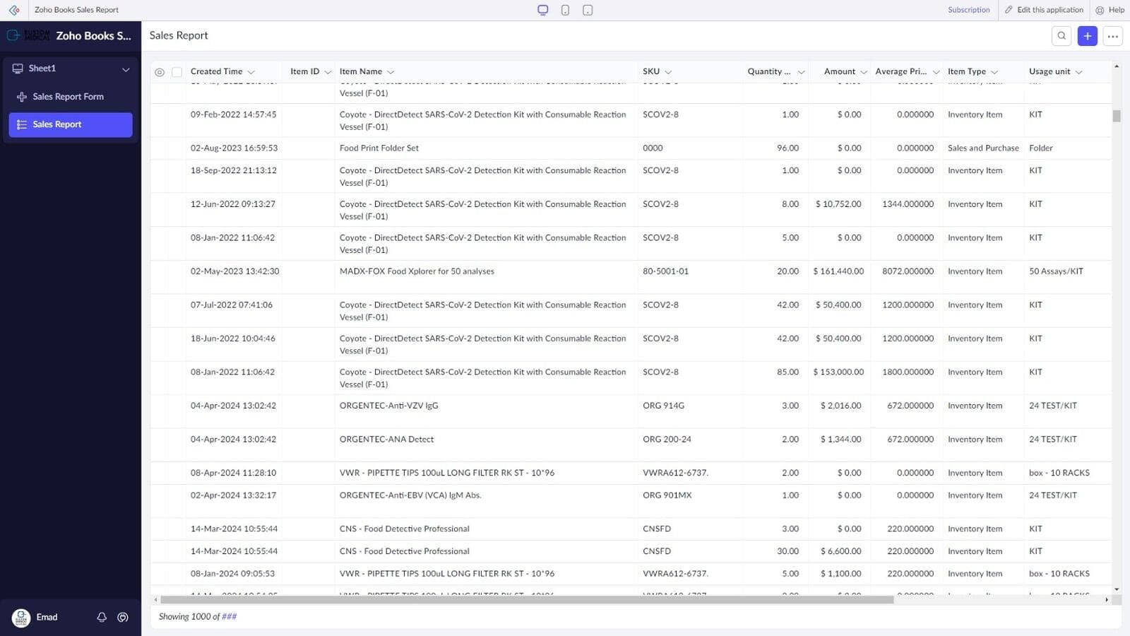Open notifications bell

click(x=102, y=617)
